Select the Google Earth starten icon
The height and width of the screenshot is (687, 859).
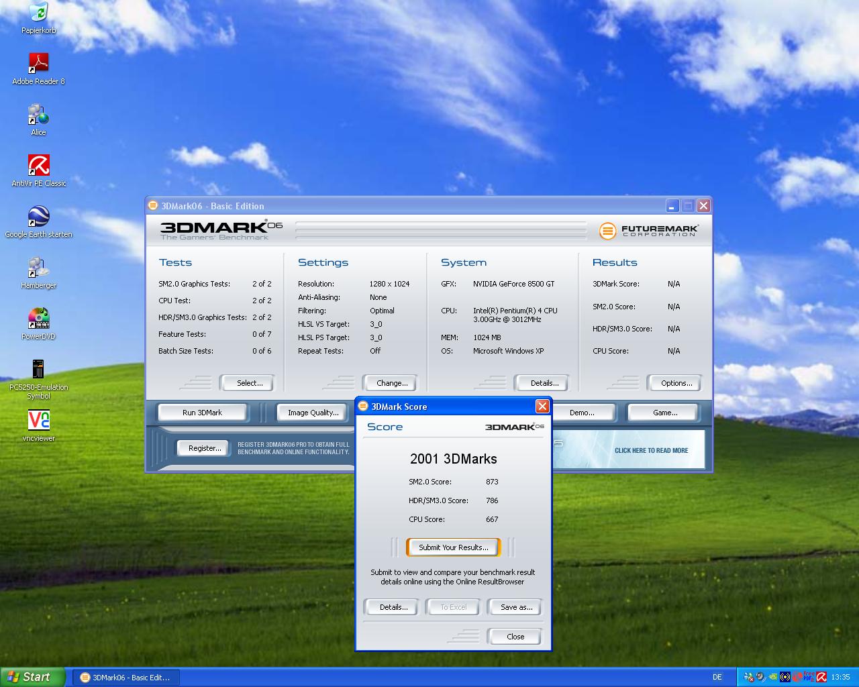coord(38,223)
